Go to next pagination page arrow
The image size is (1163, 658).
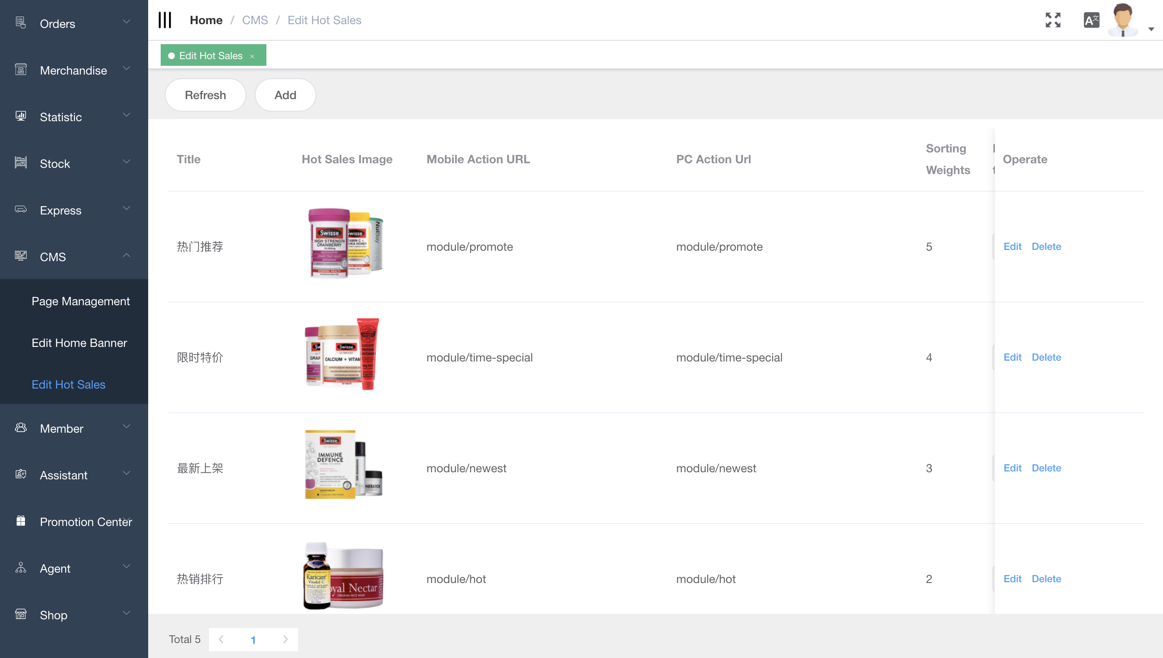(286, 639)
